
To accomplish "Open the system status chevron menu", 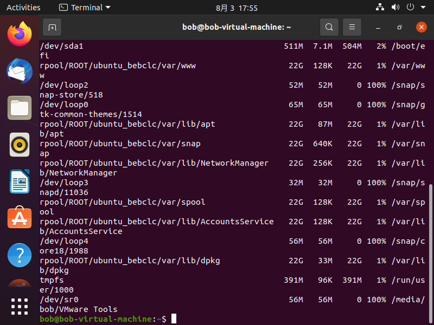I will 422,7.
